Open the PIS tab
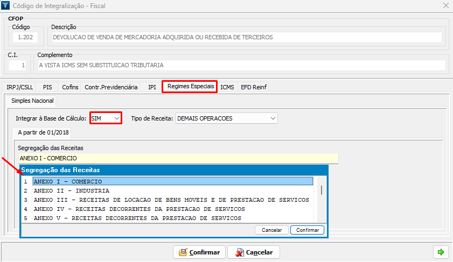Screen dimensions: 453x262 tap(47, 87)
